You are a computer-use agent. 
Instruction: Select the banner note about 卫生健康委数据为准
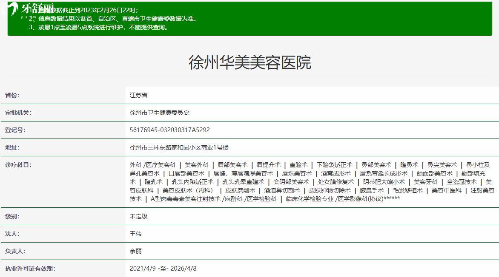pyautogui.click(x=113, y=19)
